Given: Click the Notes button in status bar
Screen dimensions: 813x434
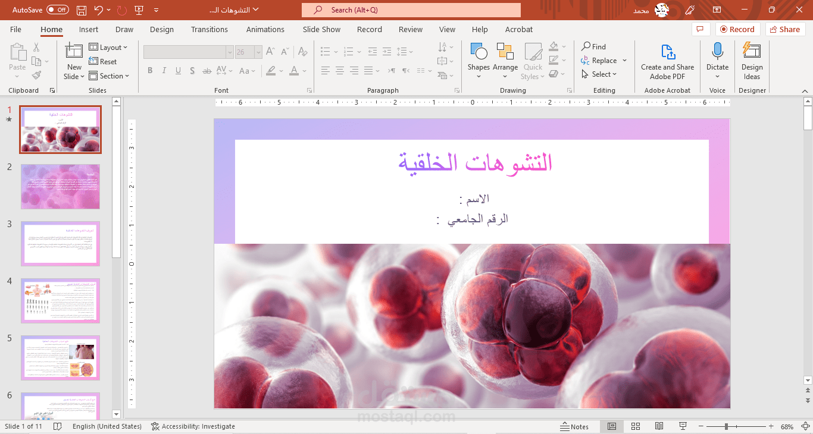Looking at the screenshot, I should pos(576,426).
